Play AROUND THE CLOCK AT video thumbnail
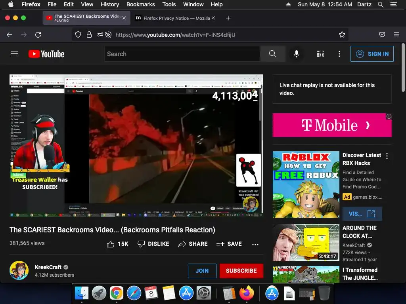The width and height of the screenshot is (406, 304). coord(306,243)
